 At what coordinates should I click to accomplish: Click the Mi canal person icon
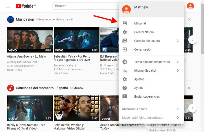(125, 23)
